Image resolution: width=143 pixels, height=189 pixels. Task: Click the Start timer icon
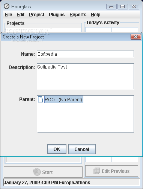click(37, 172)
